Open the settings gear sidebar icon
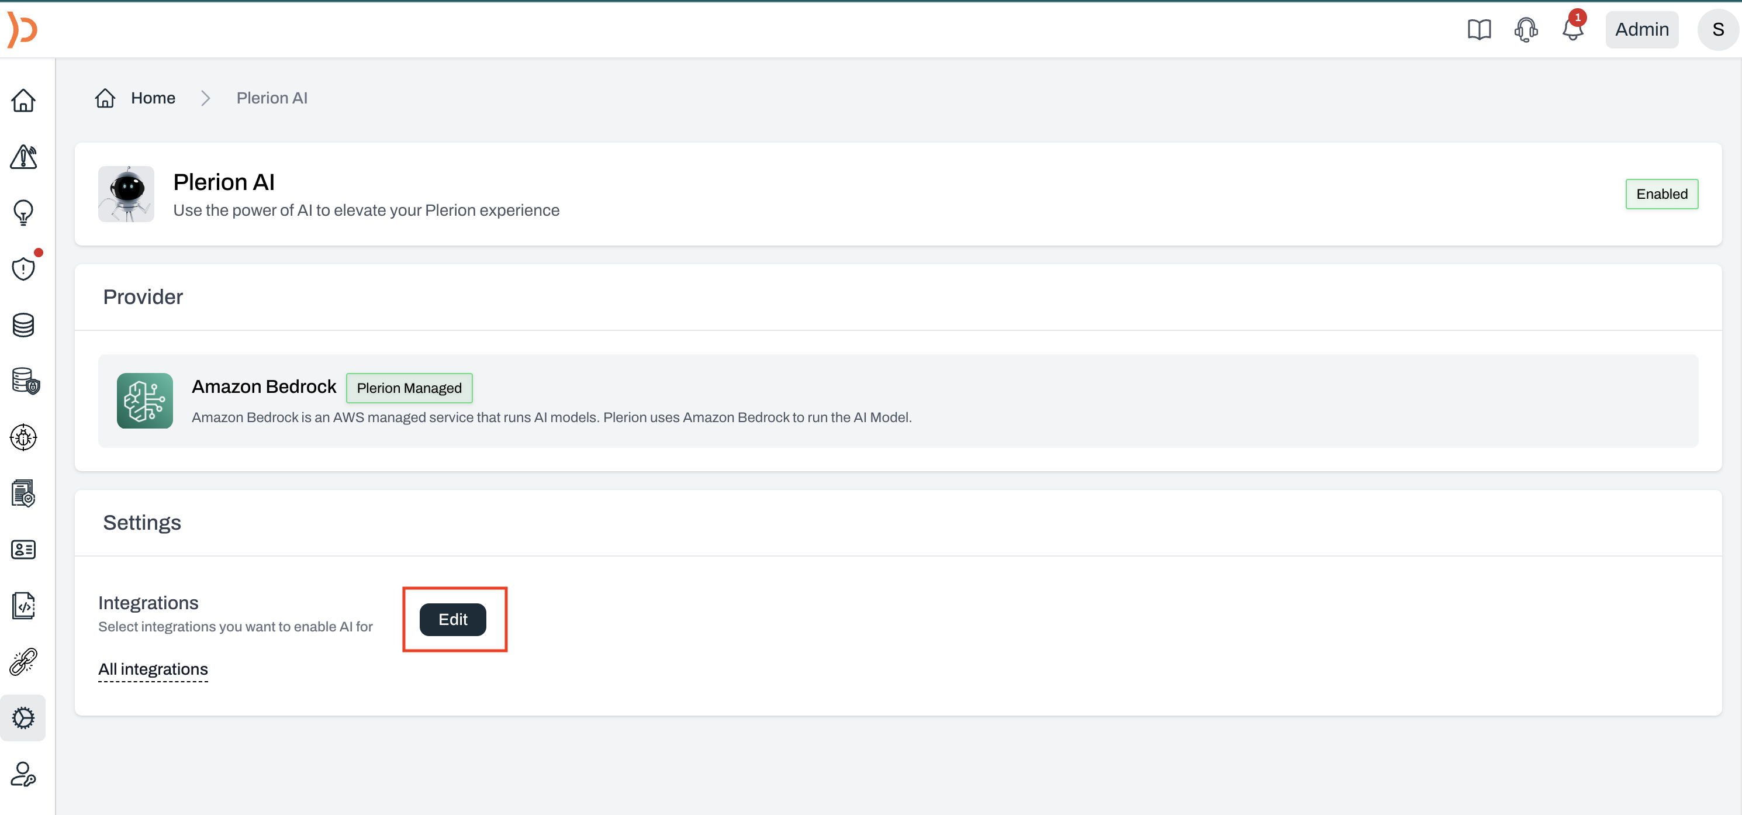This screenshot has height=815, width=1742. point(23,717)
